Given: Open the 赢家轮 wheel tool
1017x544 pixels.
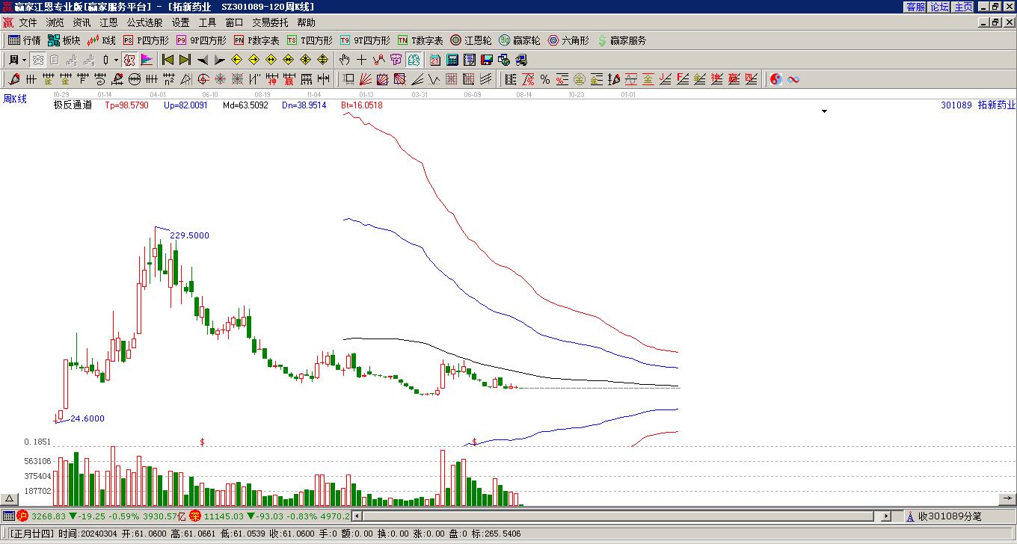Looking at the screenshot, I should coord(520,40).
